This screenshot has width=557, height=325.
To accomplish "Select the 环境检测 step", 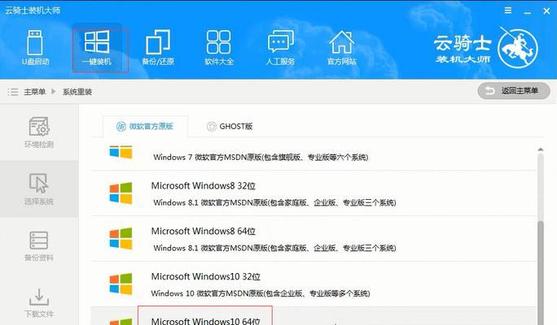I will click(39, 132).
